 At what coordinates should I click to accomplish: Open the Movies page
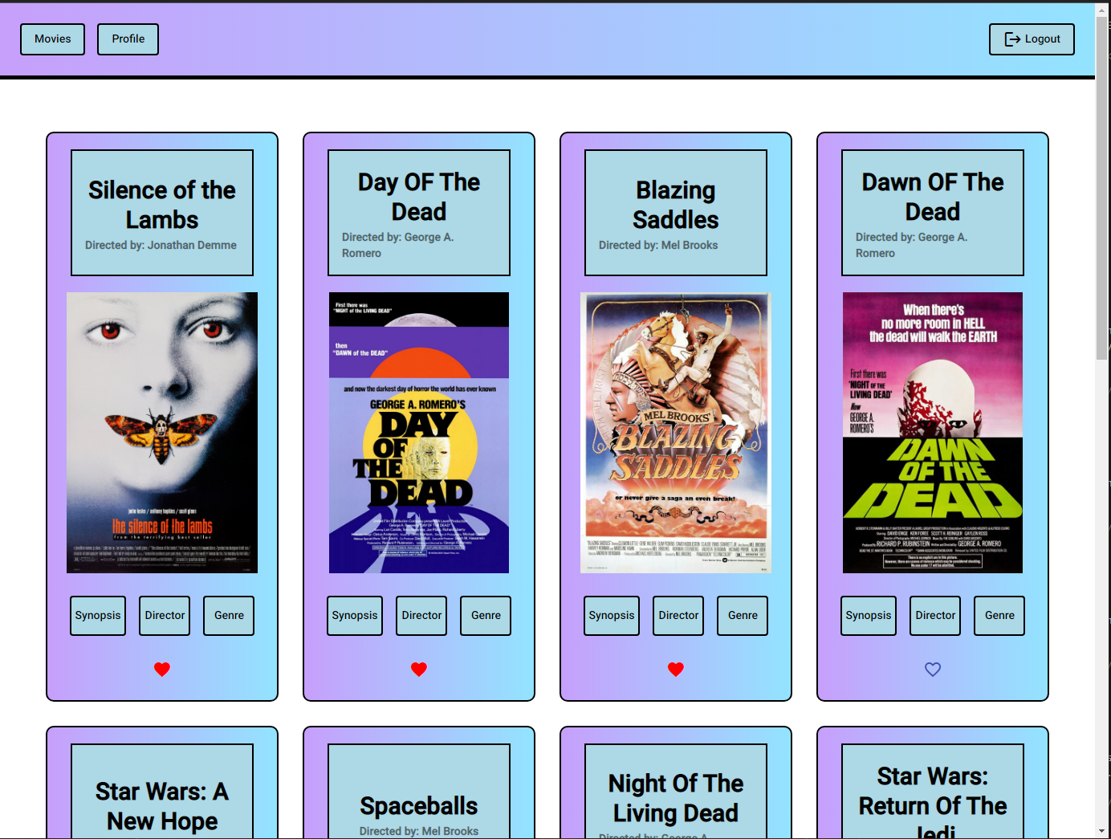point(53,39)
